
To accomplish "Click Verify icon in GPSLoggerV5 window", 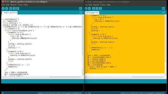I will click(86, 8).
